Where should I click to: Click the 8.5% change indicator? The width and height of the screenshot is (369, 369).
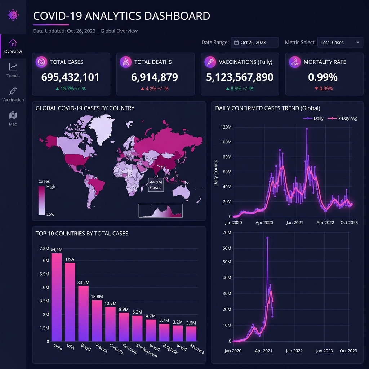[240, 89]
